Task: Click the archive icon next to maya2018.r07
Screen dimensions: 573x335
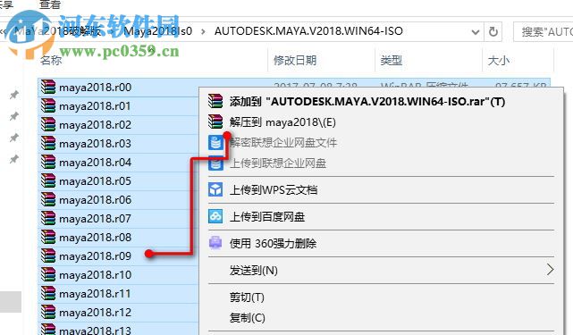Action: [x=48, y=219]
